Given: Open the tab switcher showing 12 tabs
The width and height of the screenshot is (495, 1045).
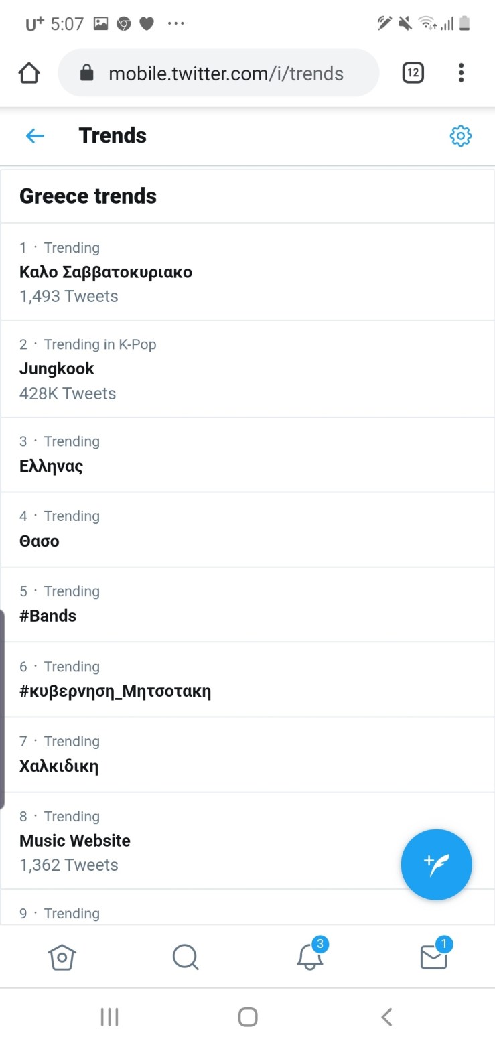Looking at the screenshot, I should coord(413,72).
